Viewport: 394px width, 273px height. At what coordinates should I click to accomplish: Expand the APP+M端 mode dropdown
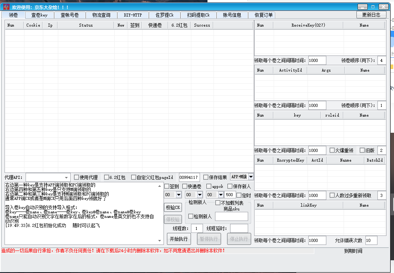point(251,177)
